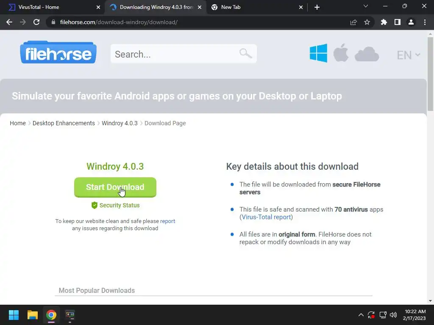Click the browser forward arrow

pyautogui.click(x=23, y=22)
